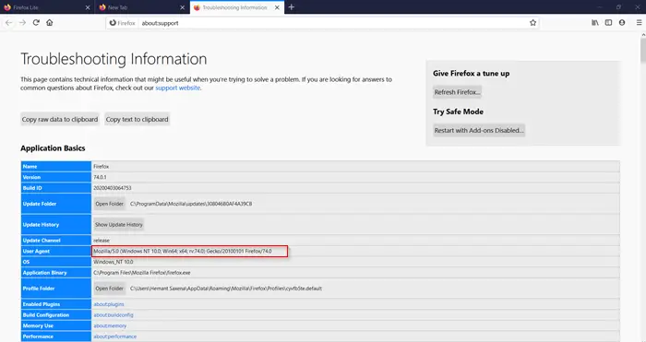Click Restart with Add-ons Disabled

coord(479,131)
